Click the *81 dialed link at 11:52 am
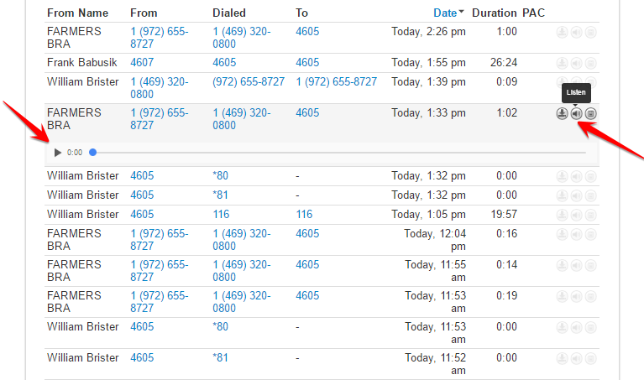This screenshot has height=385, width=644. 220,358
